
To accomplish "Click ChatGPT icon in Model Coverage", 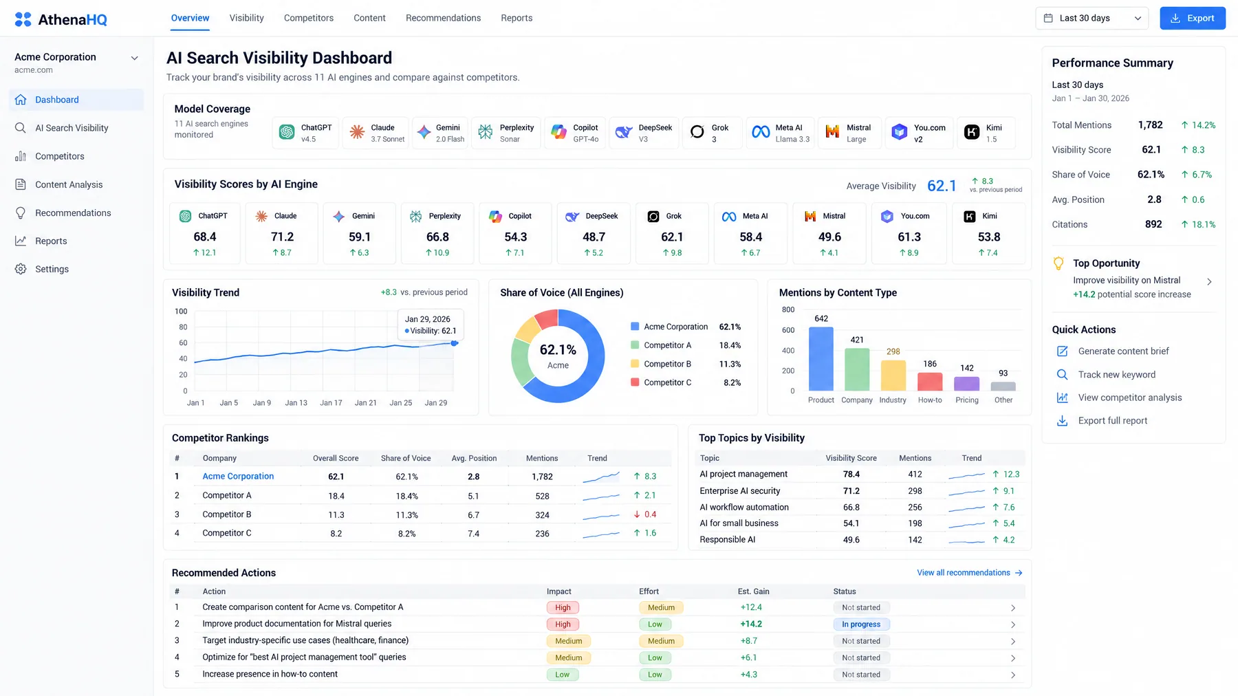I will click(x=287, y=132).
